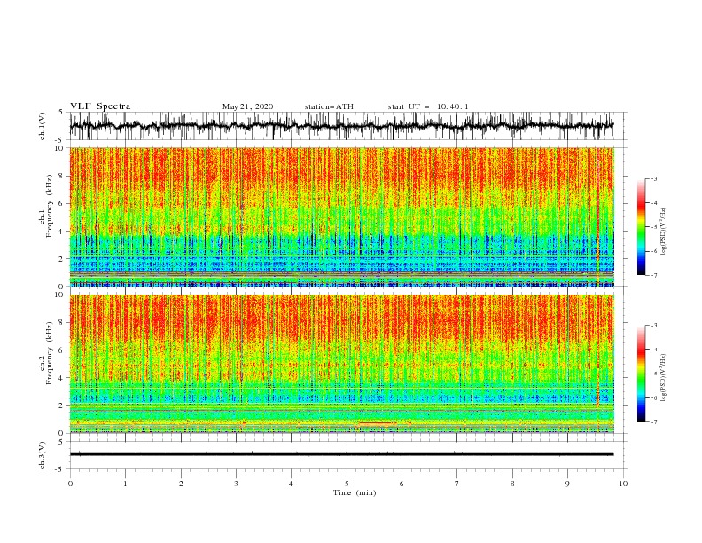Click the ch.3(V) axis label

pyautogui.click(x=43, y=455)
